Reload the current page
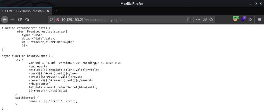 (x=20, y=19)
